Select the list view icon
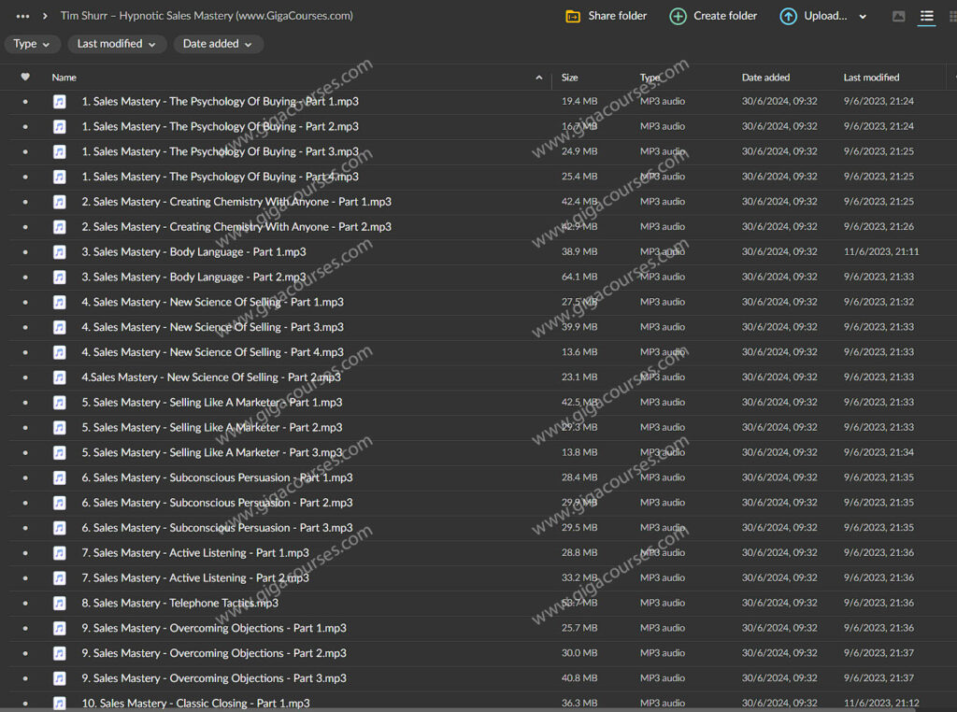Image resolution: width=957 pixels, height=712 pixels. 926,16
